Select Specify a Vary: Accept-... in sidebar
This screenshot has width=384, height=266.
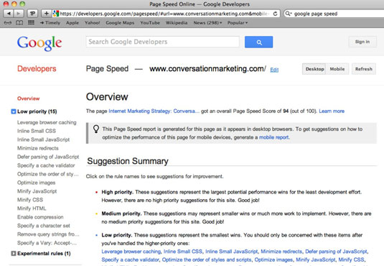click(x=47, y=243)
